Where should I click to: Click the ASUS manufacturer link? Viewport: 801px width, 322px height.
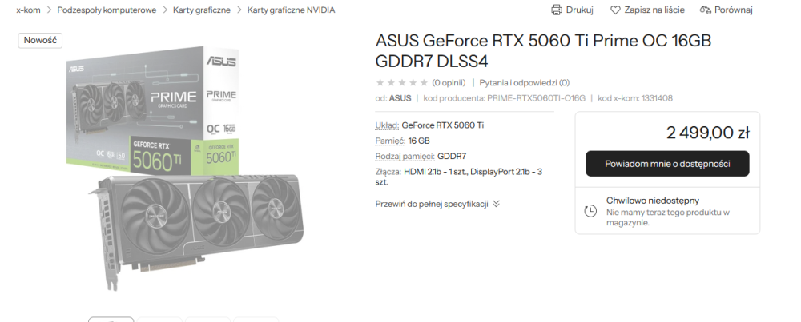click(x=400, y=98)
